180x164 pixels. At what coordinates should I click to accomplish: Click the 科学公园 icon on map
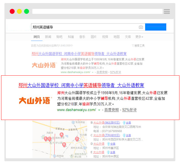tap(51, 143)
